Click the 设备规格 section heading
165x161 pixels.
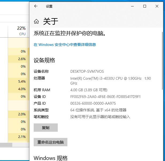click(44, 60)
